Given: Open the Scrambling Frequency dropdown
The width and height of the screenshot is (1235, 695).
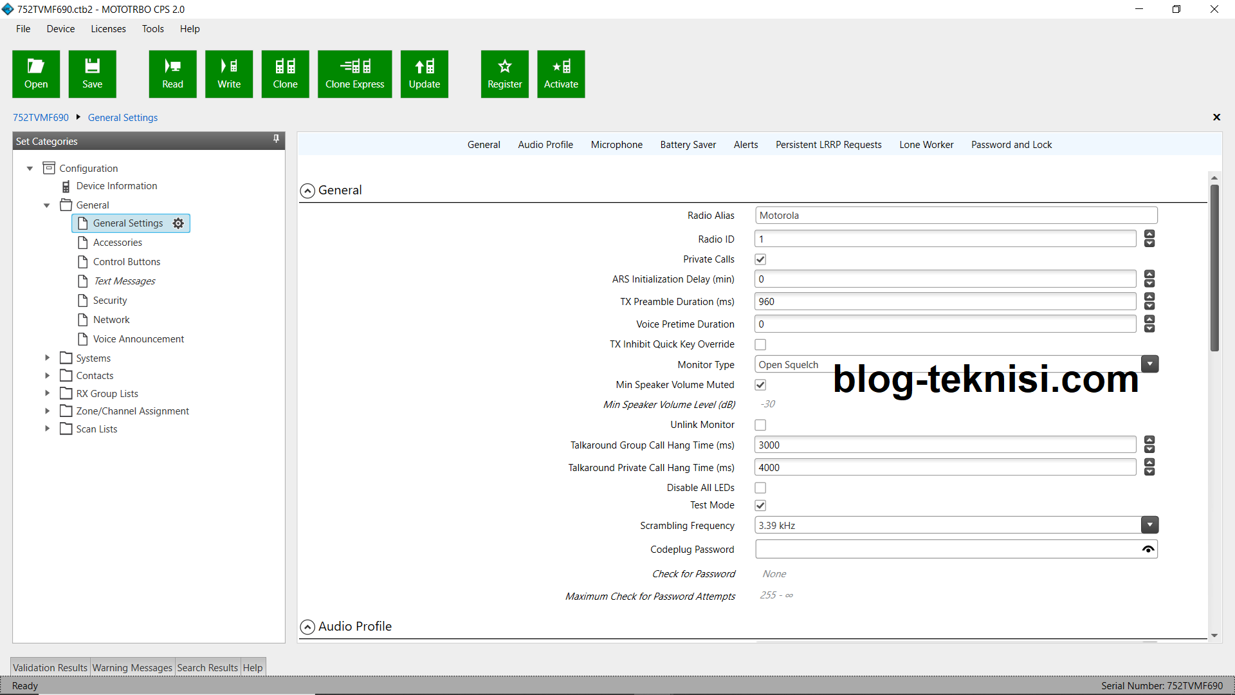Looking at the screenshot, I should pyautogui.click(x=1149, y=525).
